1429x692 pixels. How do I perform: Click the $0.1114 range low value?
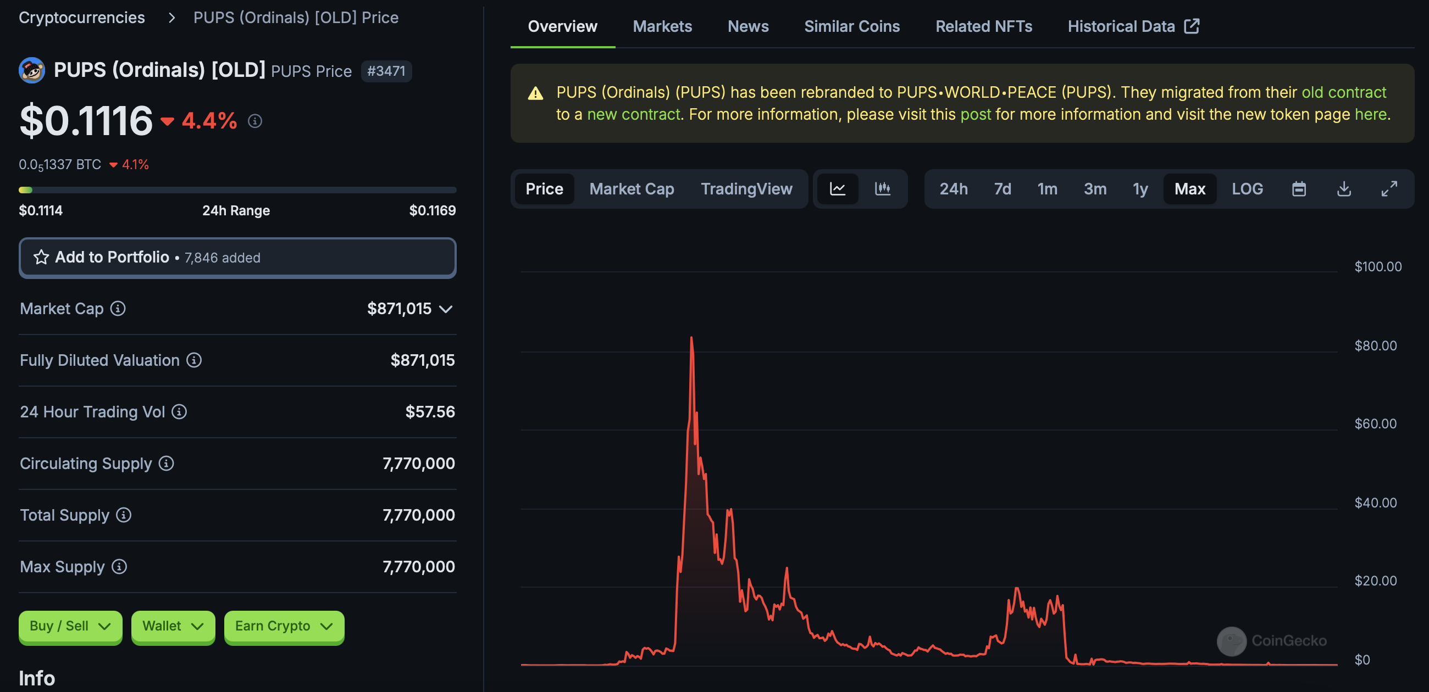coord(41,210)
